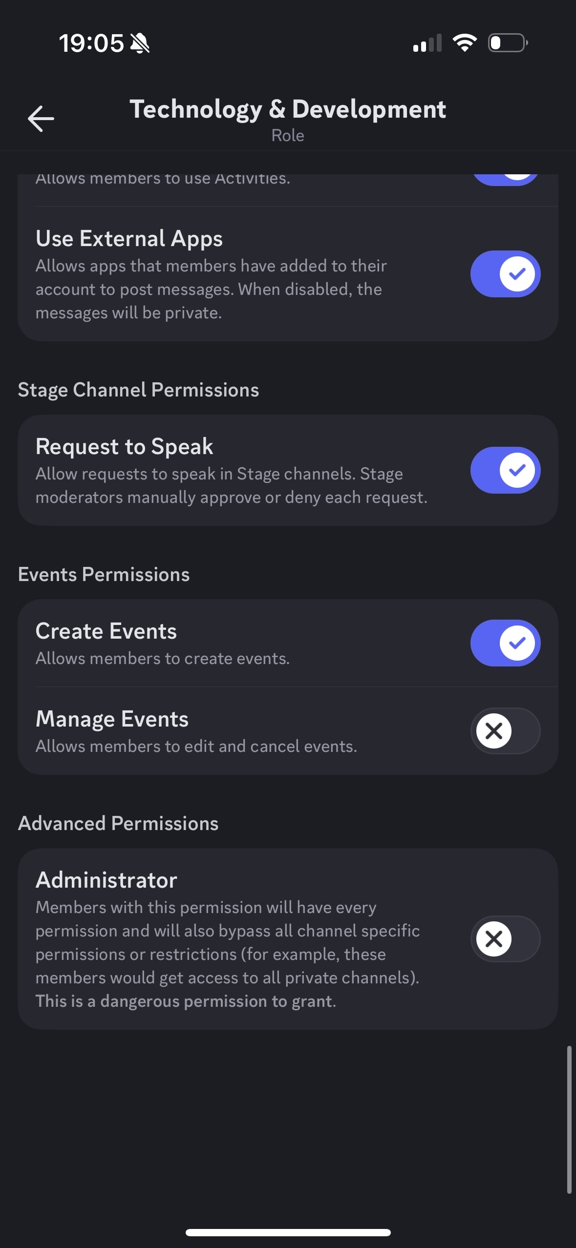
Task: Tap the back arrow icon
Action: (41, 119)
